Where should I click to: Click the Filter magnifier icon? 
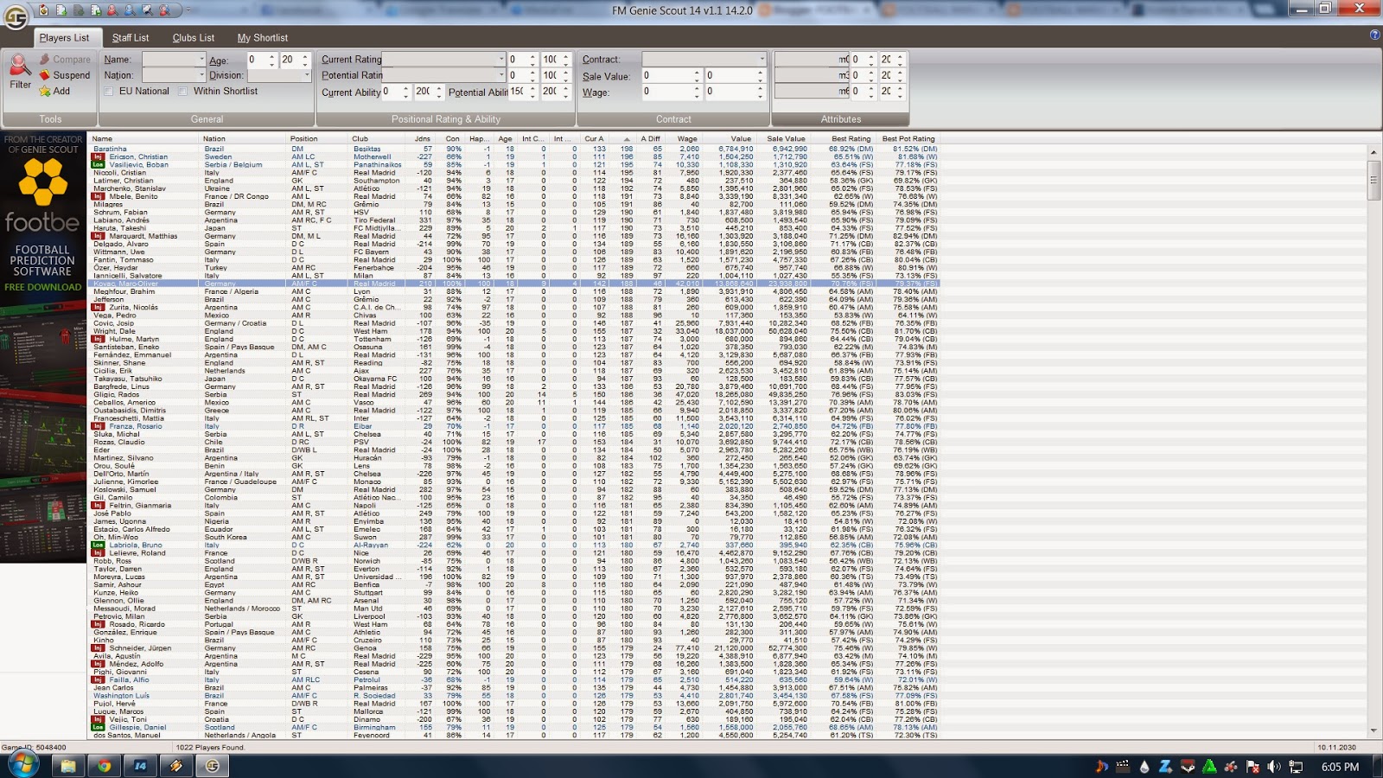pos(20,66)
